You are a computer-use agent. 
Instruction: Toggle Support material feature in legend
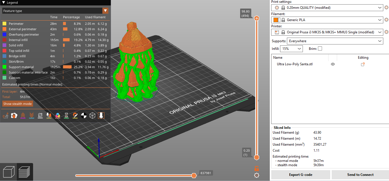(55, 67)
